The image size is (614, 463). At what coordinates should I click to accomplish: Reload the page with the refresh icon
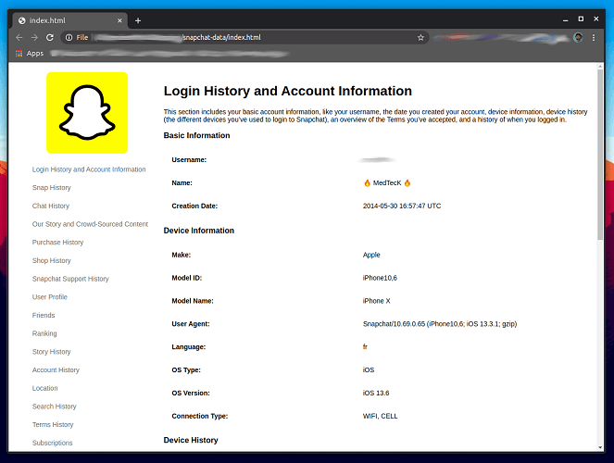[x=50, y=38]
